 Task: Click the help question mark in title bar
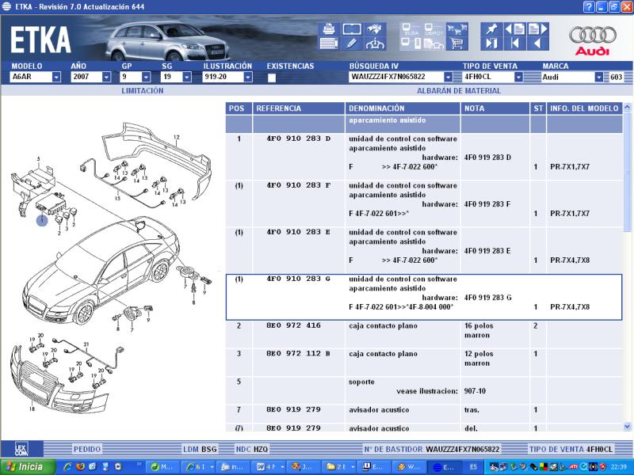[x=589, y=7]
